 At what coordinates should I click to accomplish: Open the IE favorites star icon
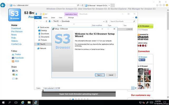(161, 5)
